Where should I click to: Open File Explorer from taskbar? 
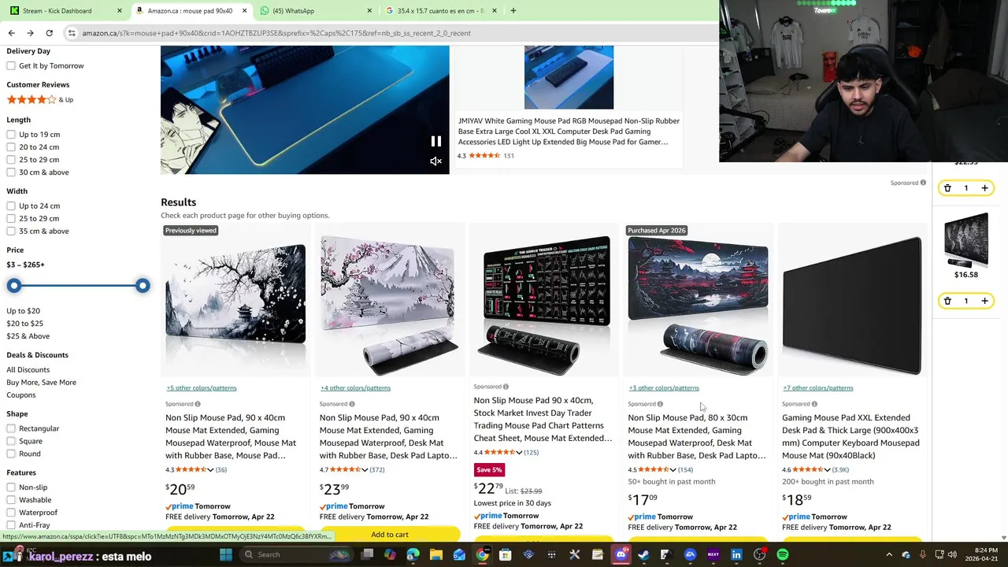(x=435, y=554)
